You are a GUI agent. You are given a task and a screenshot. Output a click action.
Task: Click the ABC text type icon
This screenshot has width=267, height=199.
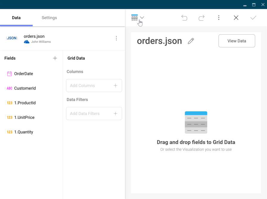(9, 88)
